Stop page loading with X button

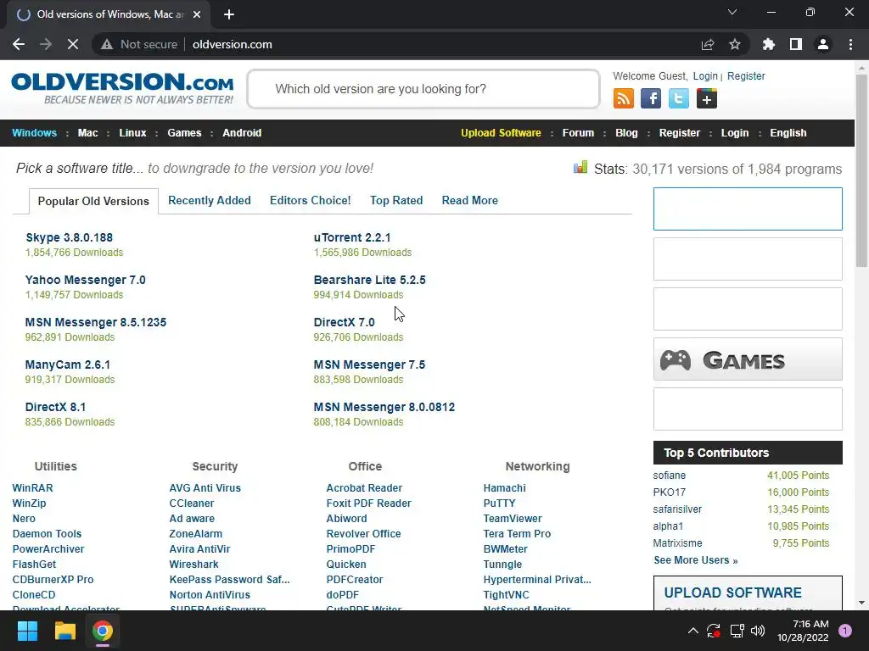coord(73,44)
